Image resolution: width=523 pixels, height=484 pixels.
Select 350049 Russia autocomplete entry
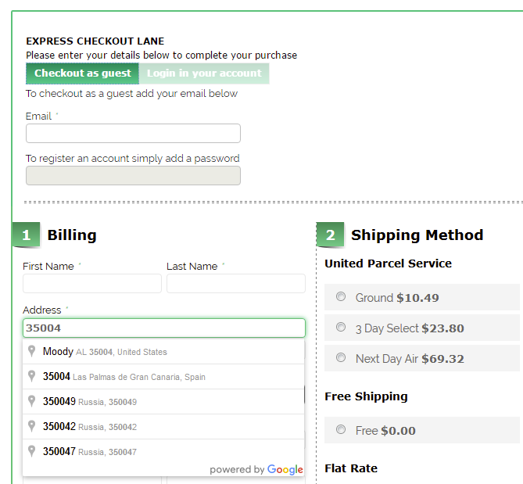point(90,402)
